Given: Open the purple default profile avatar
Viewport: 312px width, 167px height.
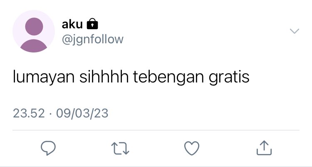Looking at the screenshot, I should click(x=34, y=31).
